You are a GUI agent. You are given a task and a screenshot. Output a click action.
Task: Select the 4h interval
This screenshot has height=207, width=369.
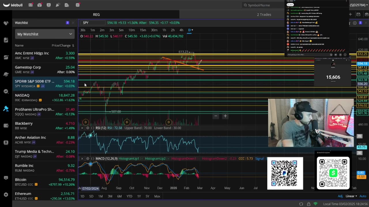(x=181, y=30)
